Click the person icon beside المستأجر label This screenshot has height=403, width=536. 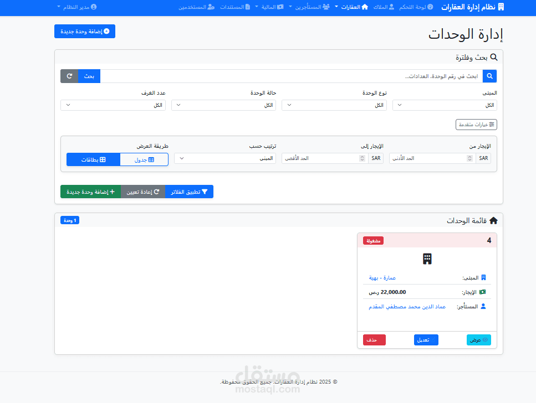coord(483,306)
